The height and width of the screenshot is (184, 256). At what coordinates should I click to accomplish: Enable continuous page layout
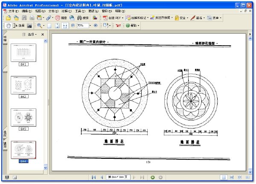pyautogui.click(x=232, y=177)
